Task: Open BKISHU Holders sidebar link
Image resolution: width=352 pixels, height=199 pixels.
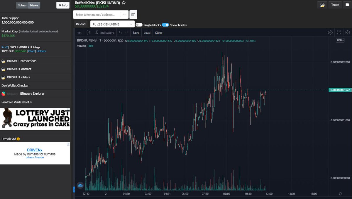Action: click(x=18, y=77)
